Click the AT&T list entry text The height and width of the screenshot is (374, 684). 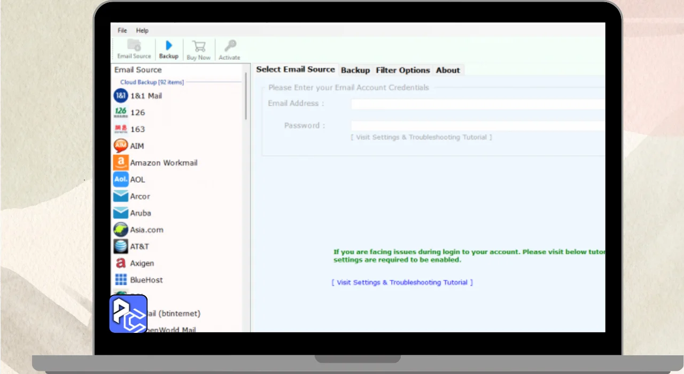[139, 246]
